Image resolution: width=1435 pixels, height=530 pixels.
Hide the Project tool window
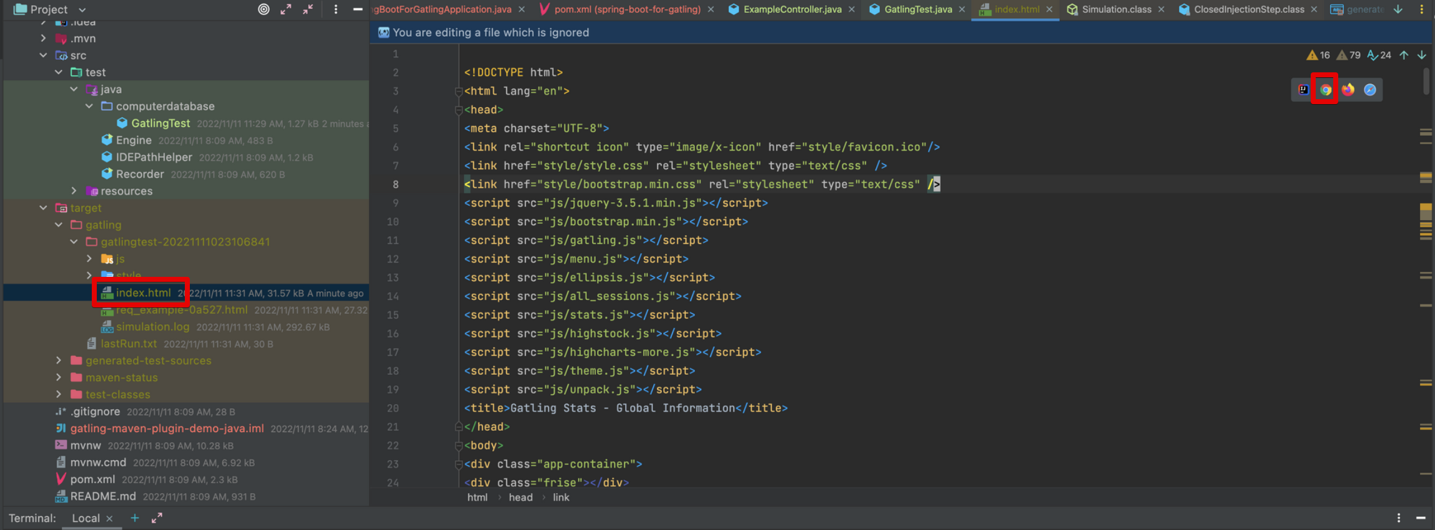pyautogui.click(x=358, y=9)
